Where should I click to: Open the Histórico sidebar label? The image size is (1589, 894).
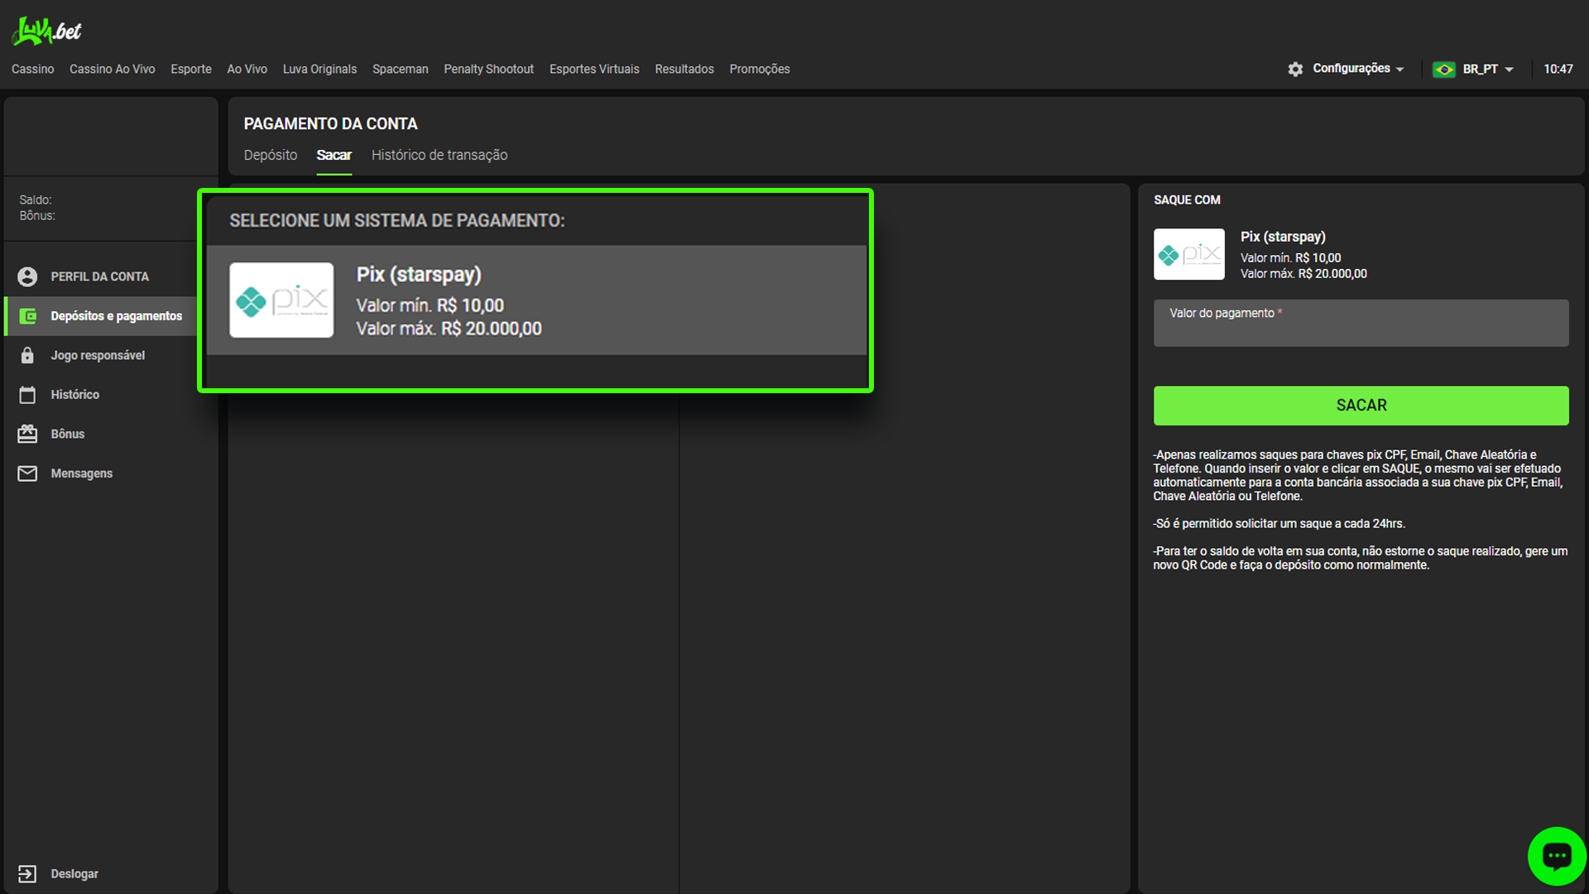[x=74, y=395]
